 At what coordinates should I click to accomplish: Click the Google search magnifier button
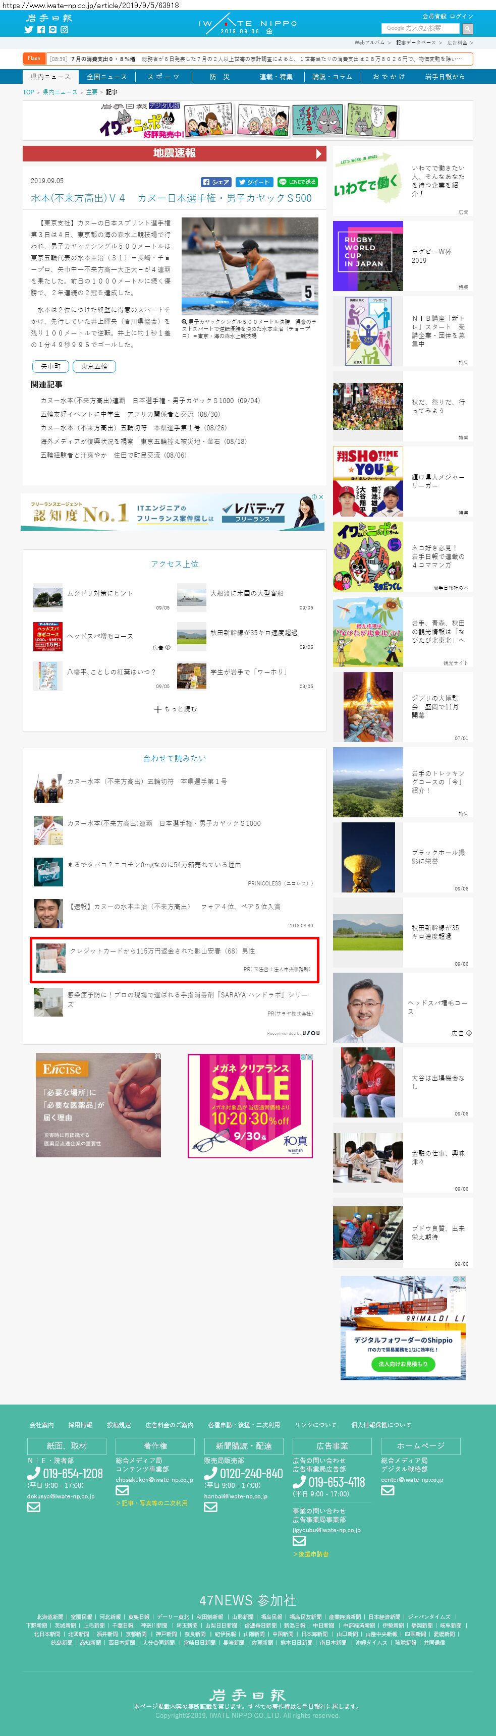(468, 28)
